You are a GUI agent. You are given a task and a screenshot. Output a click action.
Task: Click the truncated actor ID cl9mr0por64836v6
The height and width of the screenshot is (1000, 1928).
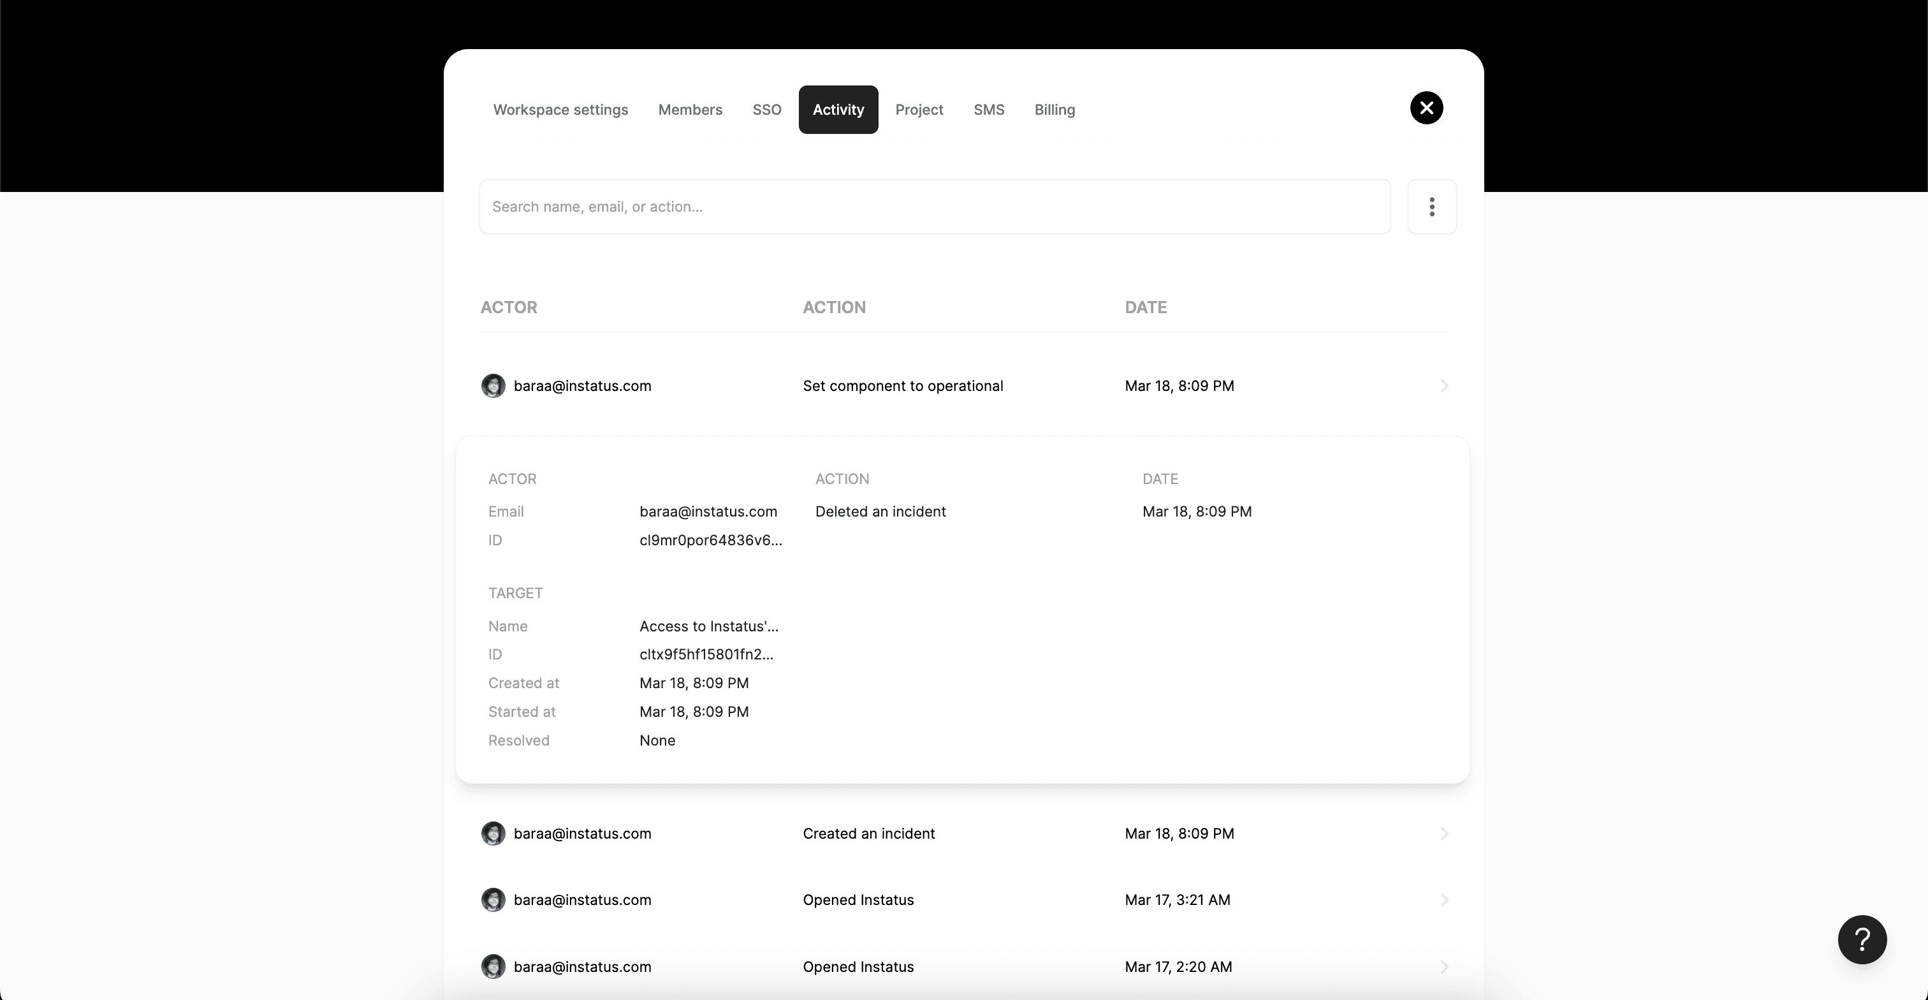point(710,540)
